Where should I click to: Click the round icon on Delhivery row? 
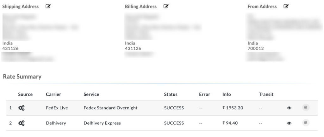click(x=306, y=123)
